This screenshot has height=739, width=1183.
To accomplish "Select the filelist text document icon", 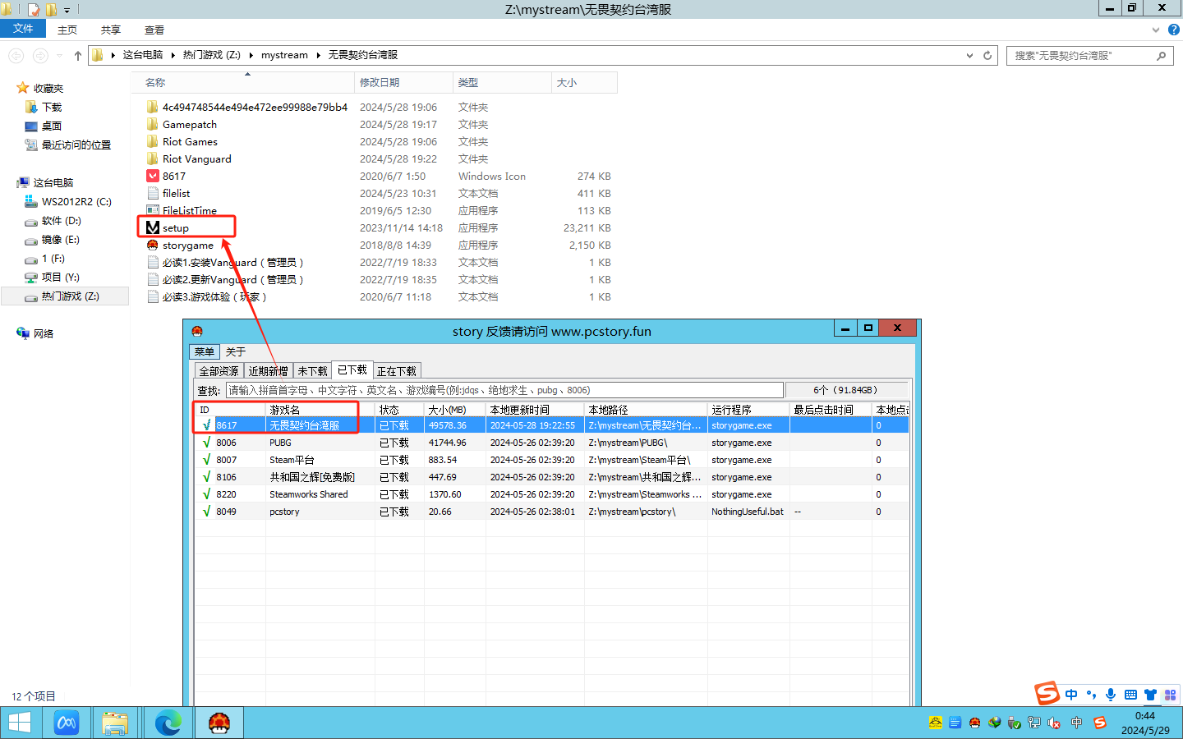I will [153, 193].
